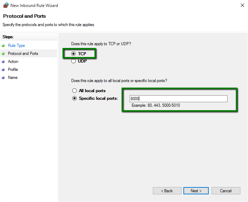Click the green bullet beside Protocol and Ports
248x202 pixels.
point(3,54)
